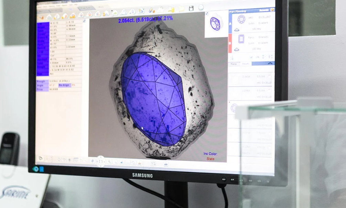Select the emerald cut shape icon in row B

241,39
